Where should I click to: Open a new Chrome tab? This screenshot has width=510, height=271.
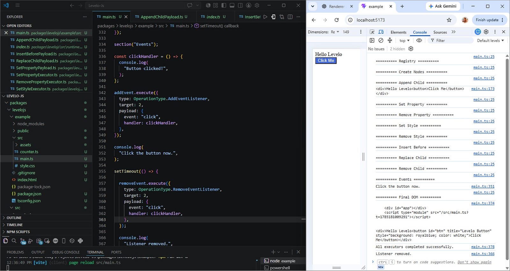[x=402, y=6]
